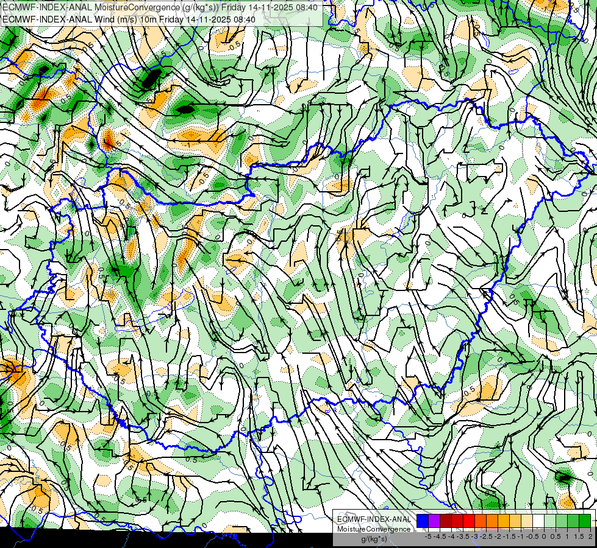This screenshot has height=548, width=597.
Task: Click the legend tick value '-2.5'
Action: pyautogui.click(x=486, y=536)
